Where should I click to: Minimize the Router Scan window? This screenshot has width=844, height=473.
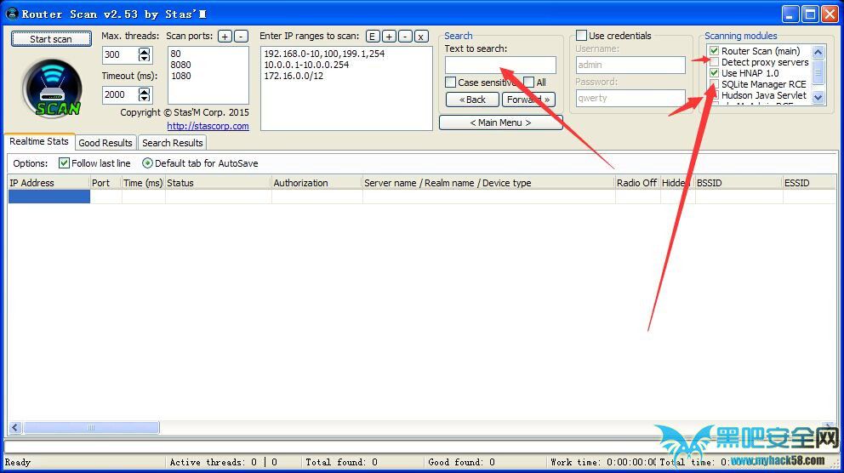pos(790,14)
